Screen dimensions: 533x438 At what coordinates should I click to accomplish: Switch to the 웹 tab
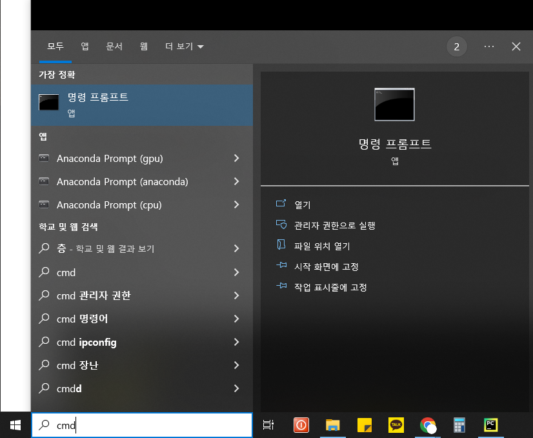pos(144,46)
